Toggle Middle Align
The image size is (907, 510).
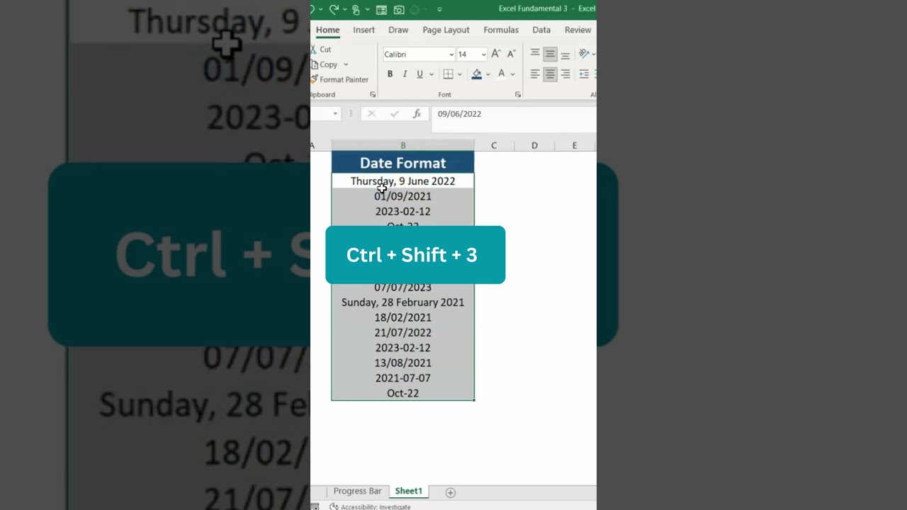(550, 54)
